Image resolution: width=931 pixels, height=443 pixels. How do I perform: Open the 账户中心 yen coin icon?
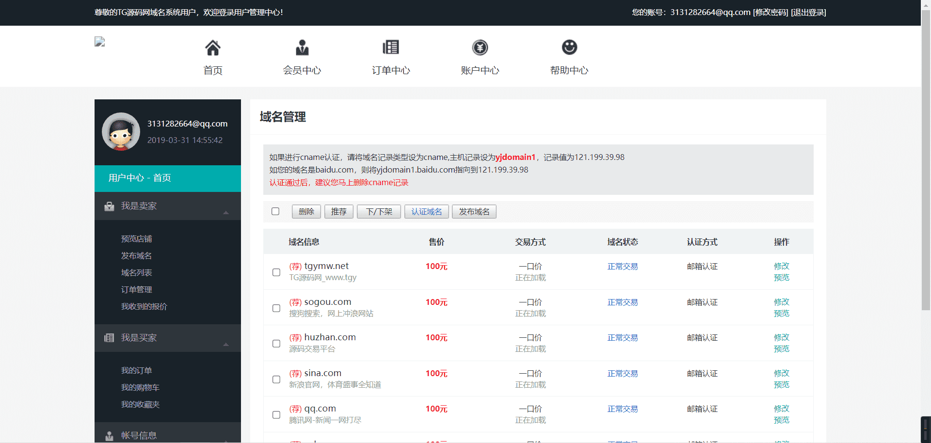pos(480,47)
